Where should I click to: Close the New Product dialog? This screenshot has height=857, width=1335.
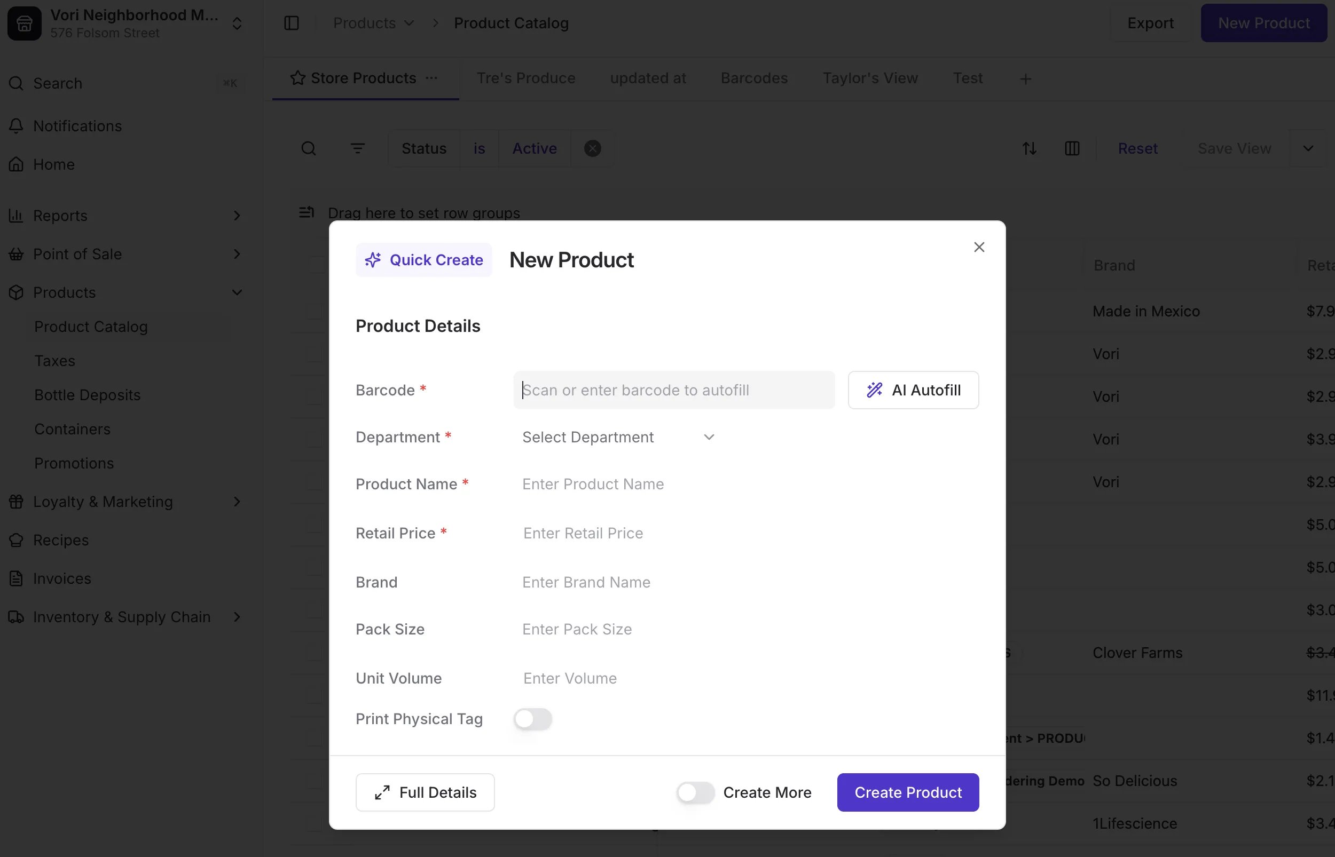[979, 247]
